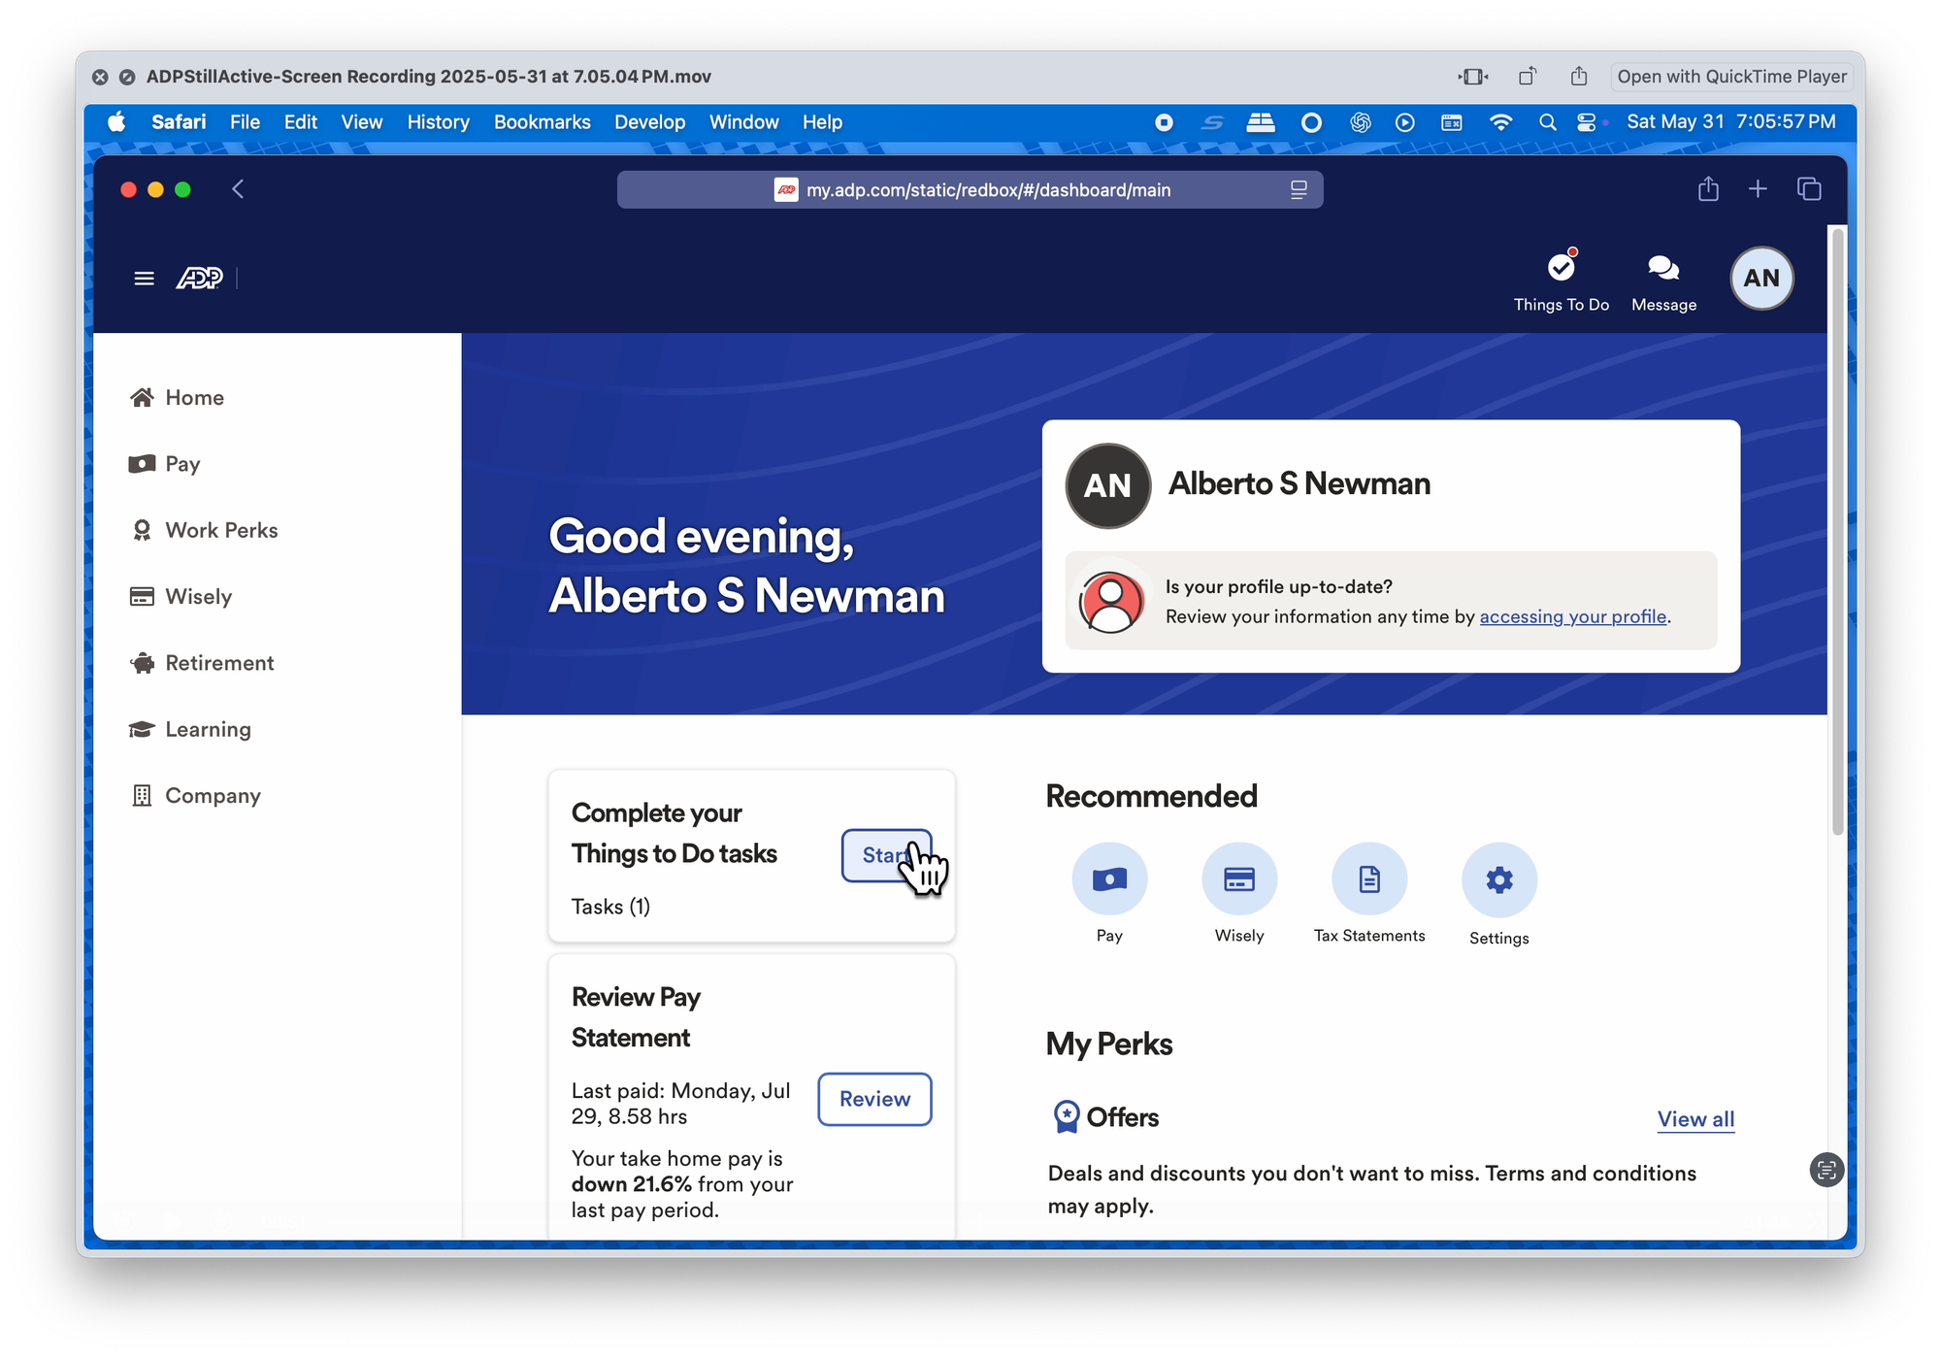
Task: Click the Quick Look trim icon
Action: click(x=1473, y=77)
